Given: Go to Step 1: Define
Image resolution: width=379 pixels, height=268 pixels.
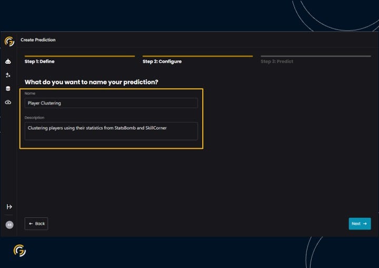Looking at the screenshot, I should click(39, 62).
